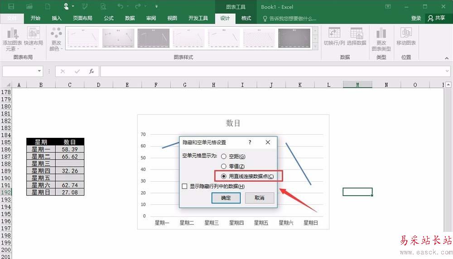Screen dimensions: 453x259
Task: Toggle 显示隐藏行列中的数据(H) checkbox
Action: [185, 186]
